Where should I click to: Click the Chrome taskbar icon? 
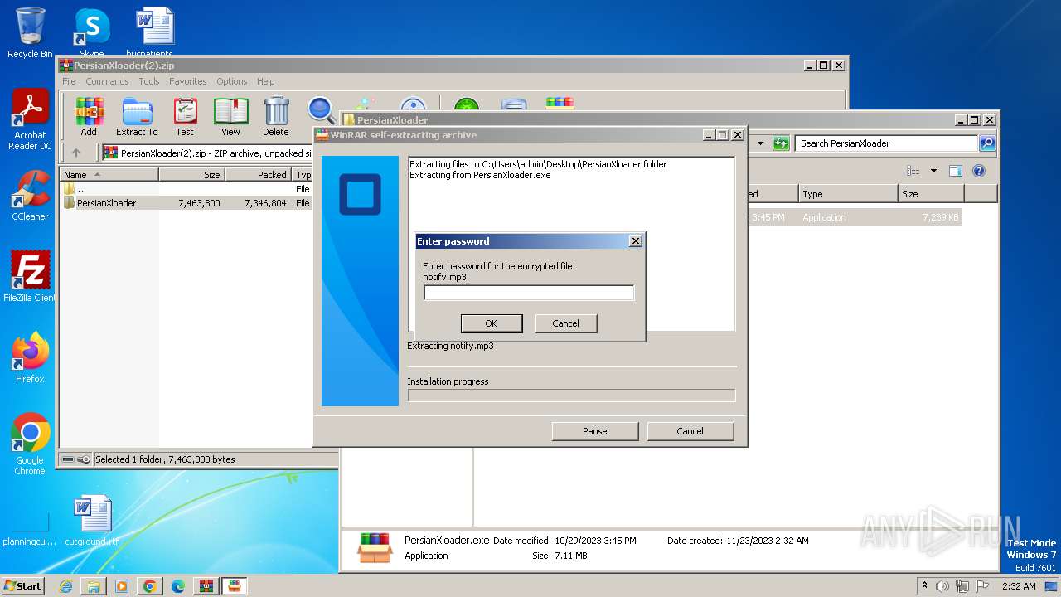[x=150, y=586]
